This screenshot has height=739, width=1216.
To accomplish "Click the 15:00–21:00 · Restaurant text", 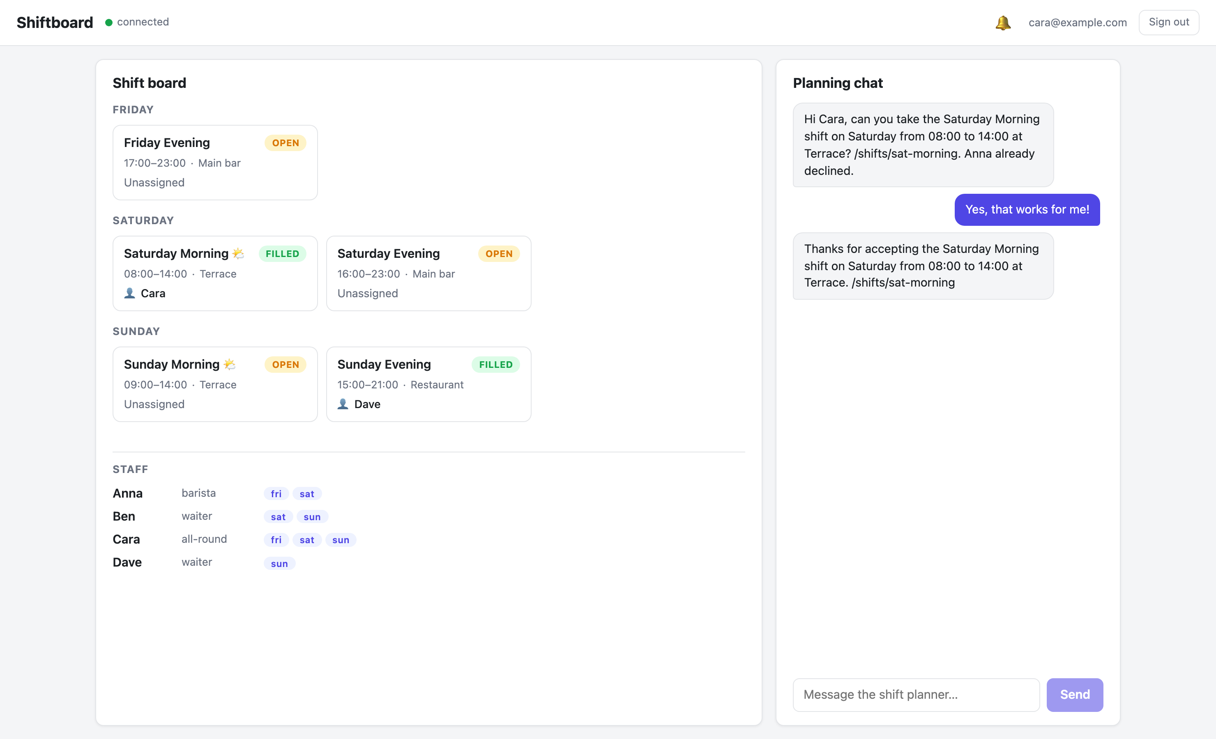I will pyautogui.click(x=400, y=385).
